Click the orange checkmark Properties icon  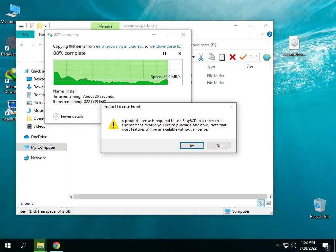click(x=243, y=57)
